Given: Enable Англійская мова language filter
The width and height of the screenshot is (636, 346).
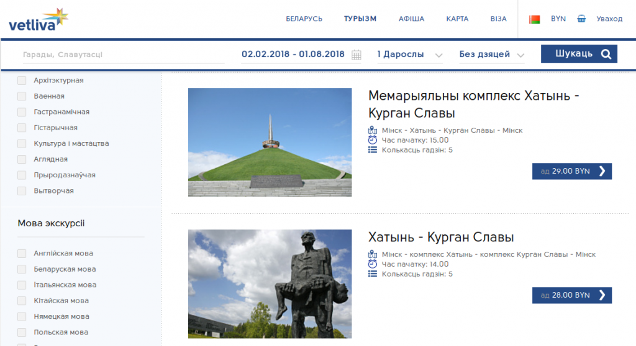Looking at the screenshot, I should [22, 254].
